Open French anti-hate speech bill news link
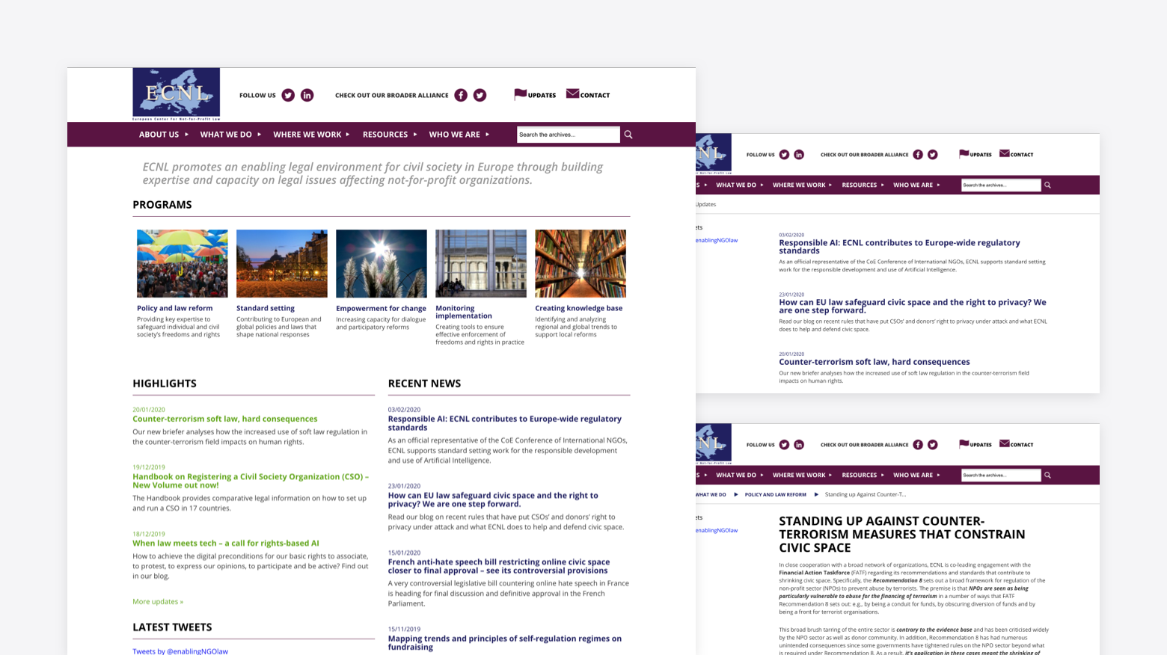 point(499,566)
